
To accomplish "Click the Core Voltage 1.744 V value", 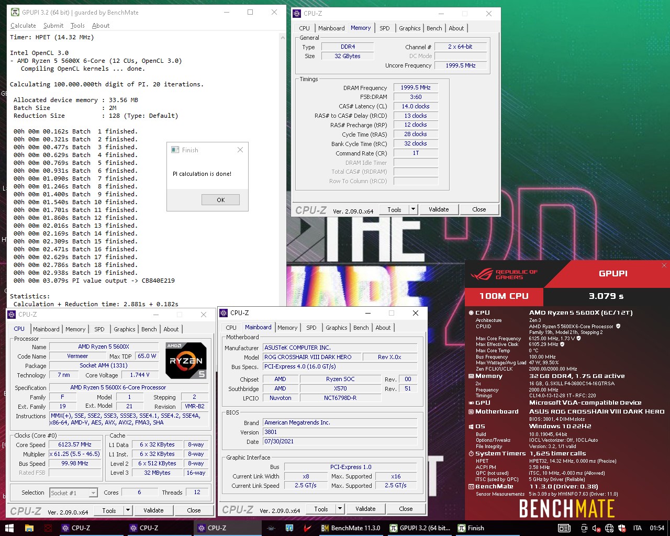I will [x=140, y=375].
